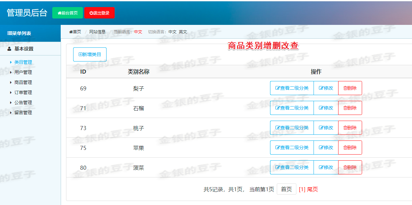The image size is (412, 205).
Task: Click the user icon beside 基本设置
Action: click(x=9, y=49)
